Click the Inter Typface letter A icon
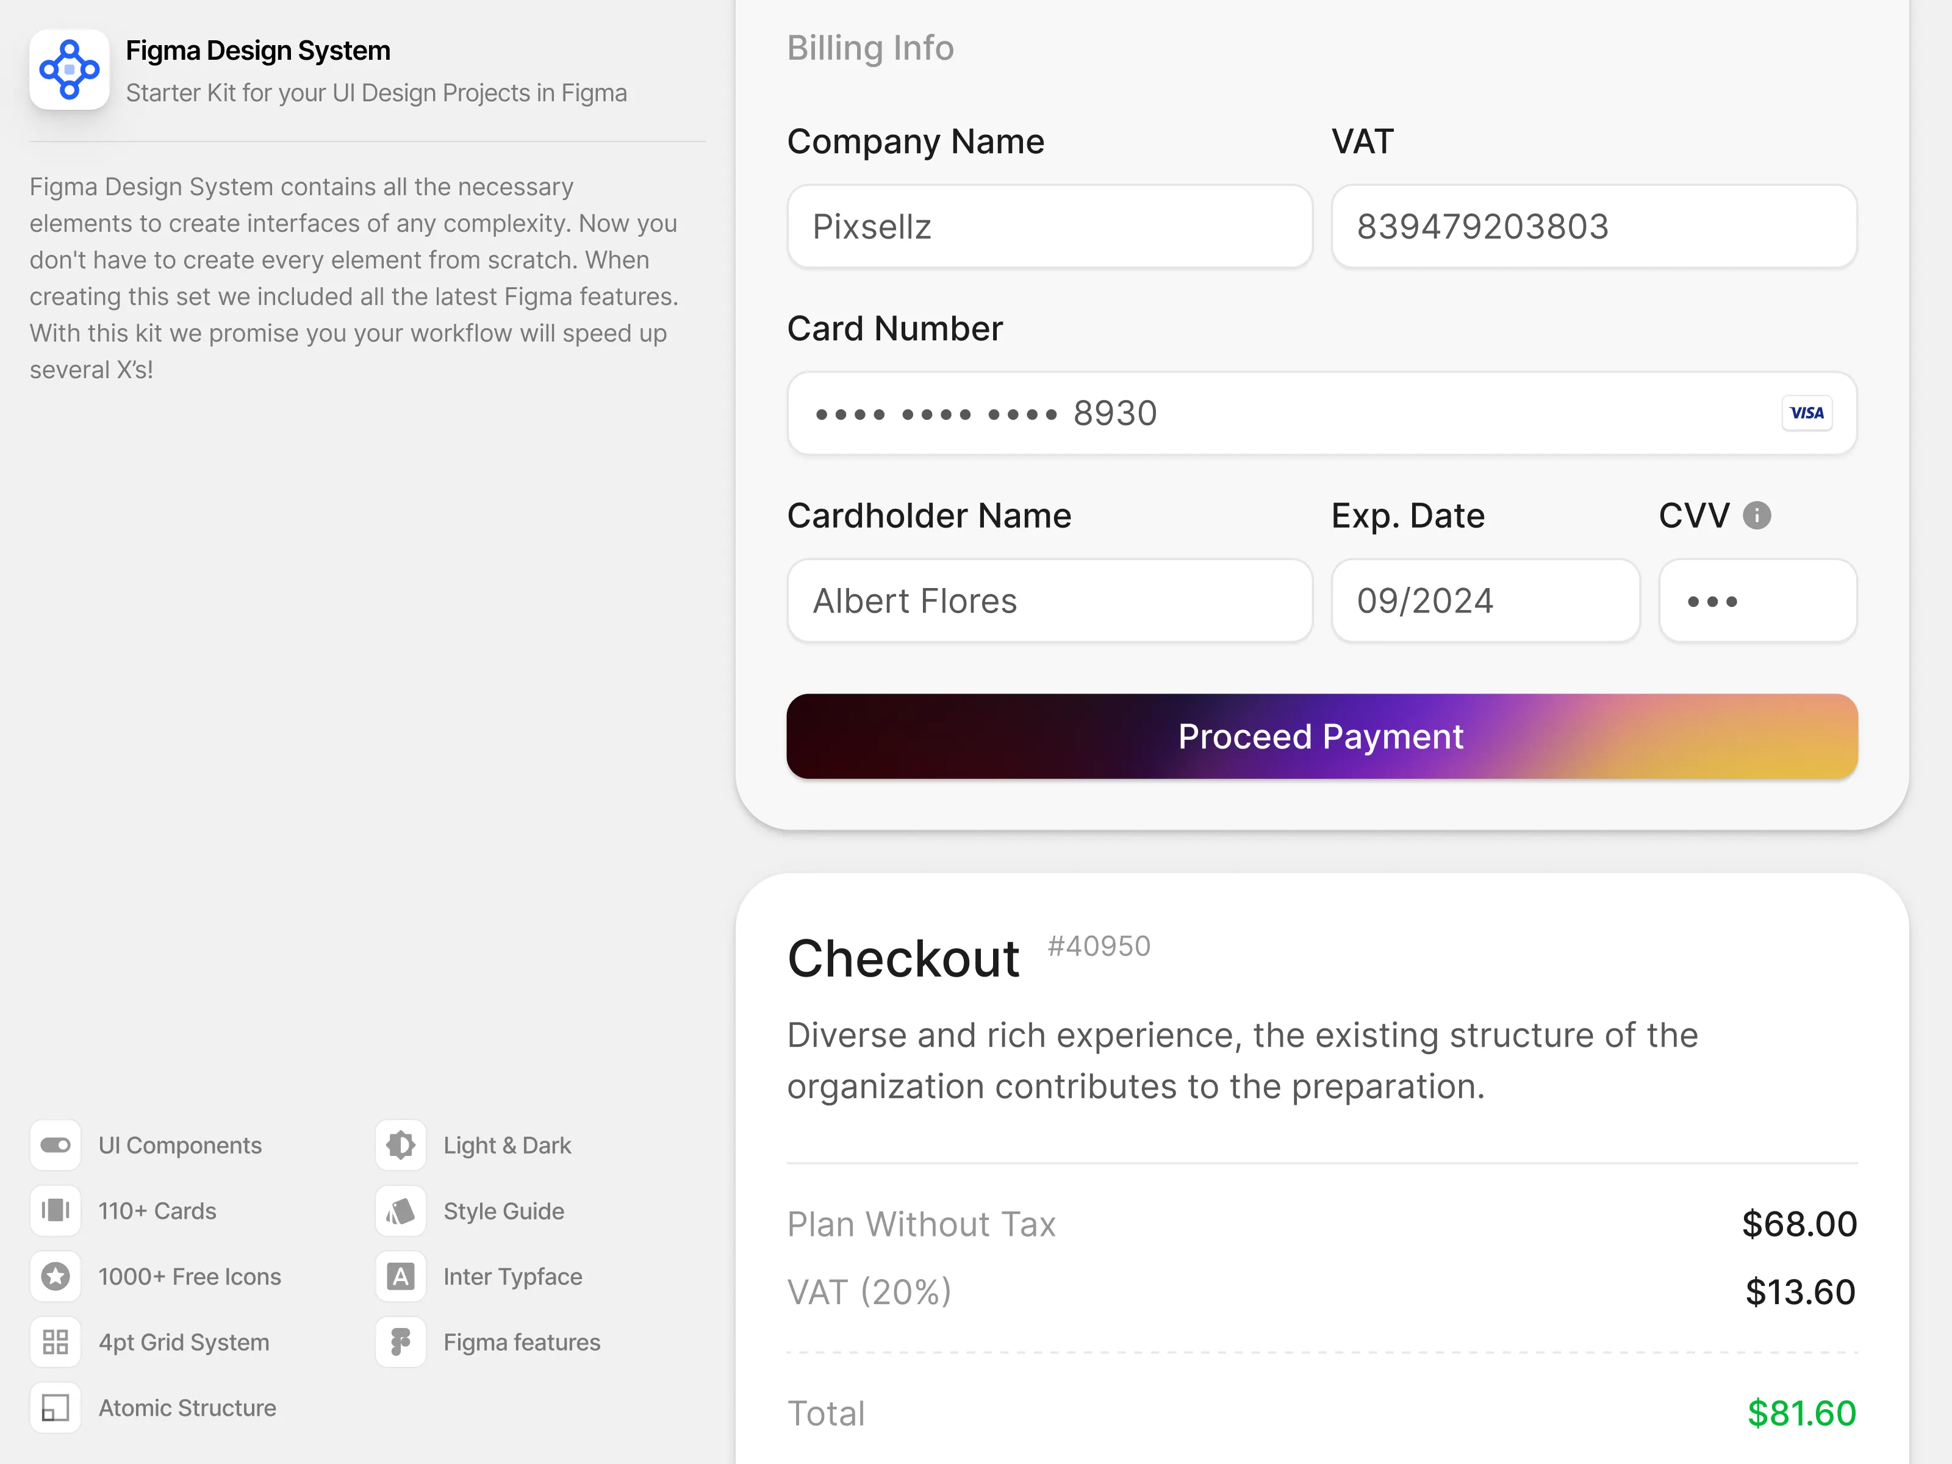The height and width of the screenshot is (1464, 1952). coord(401,1276)
